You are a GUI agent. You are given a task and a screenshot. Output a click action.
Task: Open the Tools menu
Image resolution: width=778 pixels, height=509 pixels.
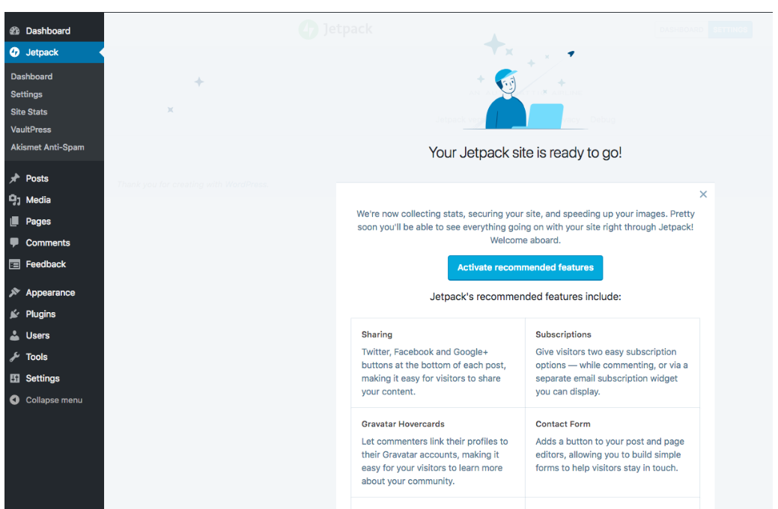tap(37, 357)
